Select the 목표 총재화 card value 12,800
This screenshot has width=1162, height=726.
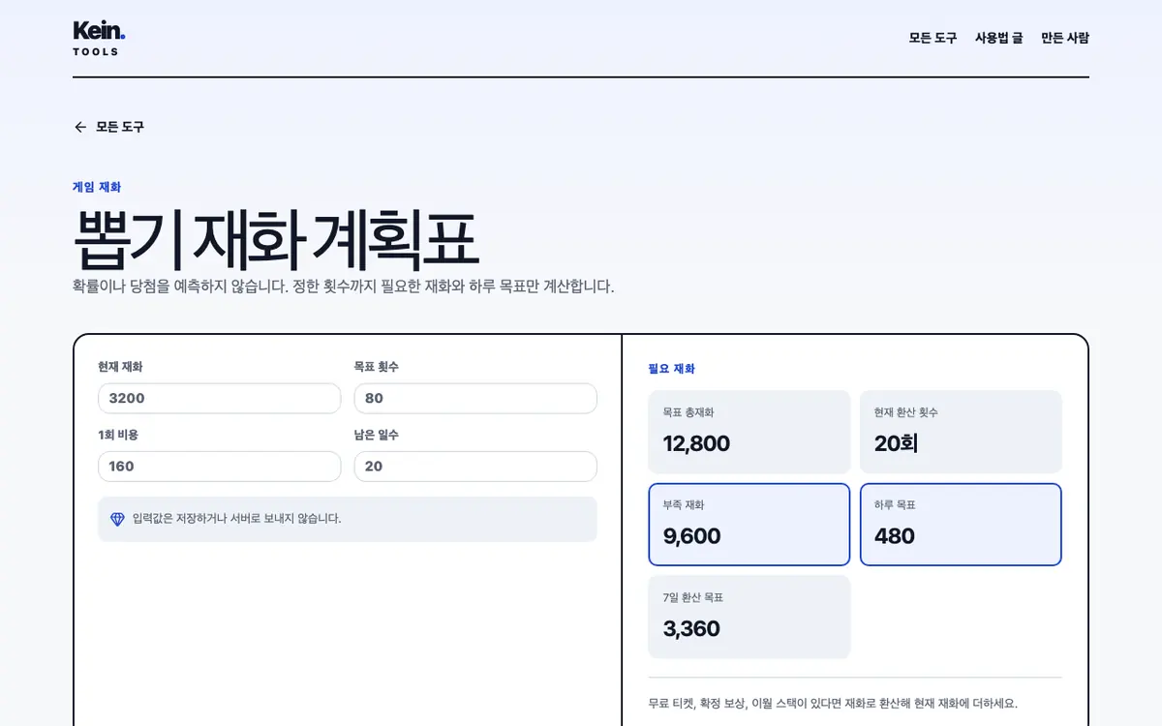pos(696,443)
